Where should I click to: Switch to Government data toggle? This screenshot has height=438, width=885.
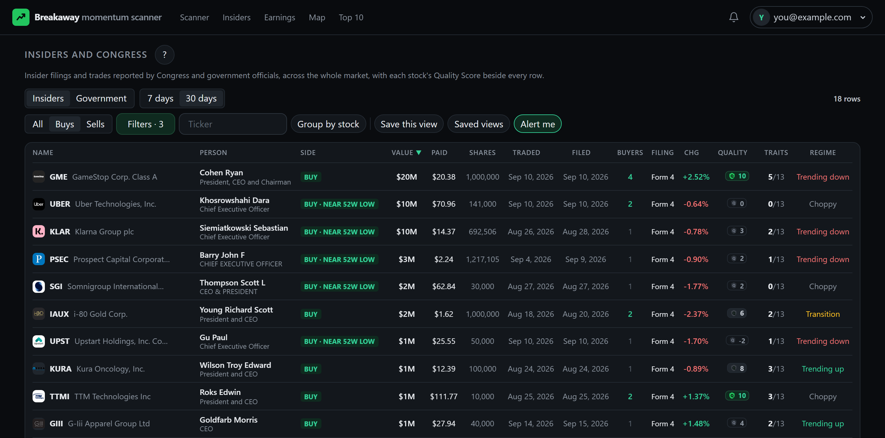(x=101, y=98)
